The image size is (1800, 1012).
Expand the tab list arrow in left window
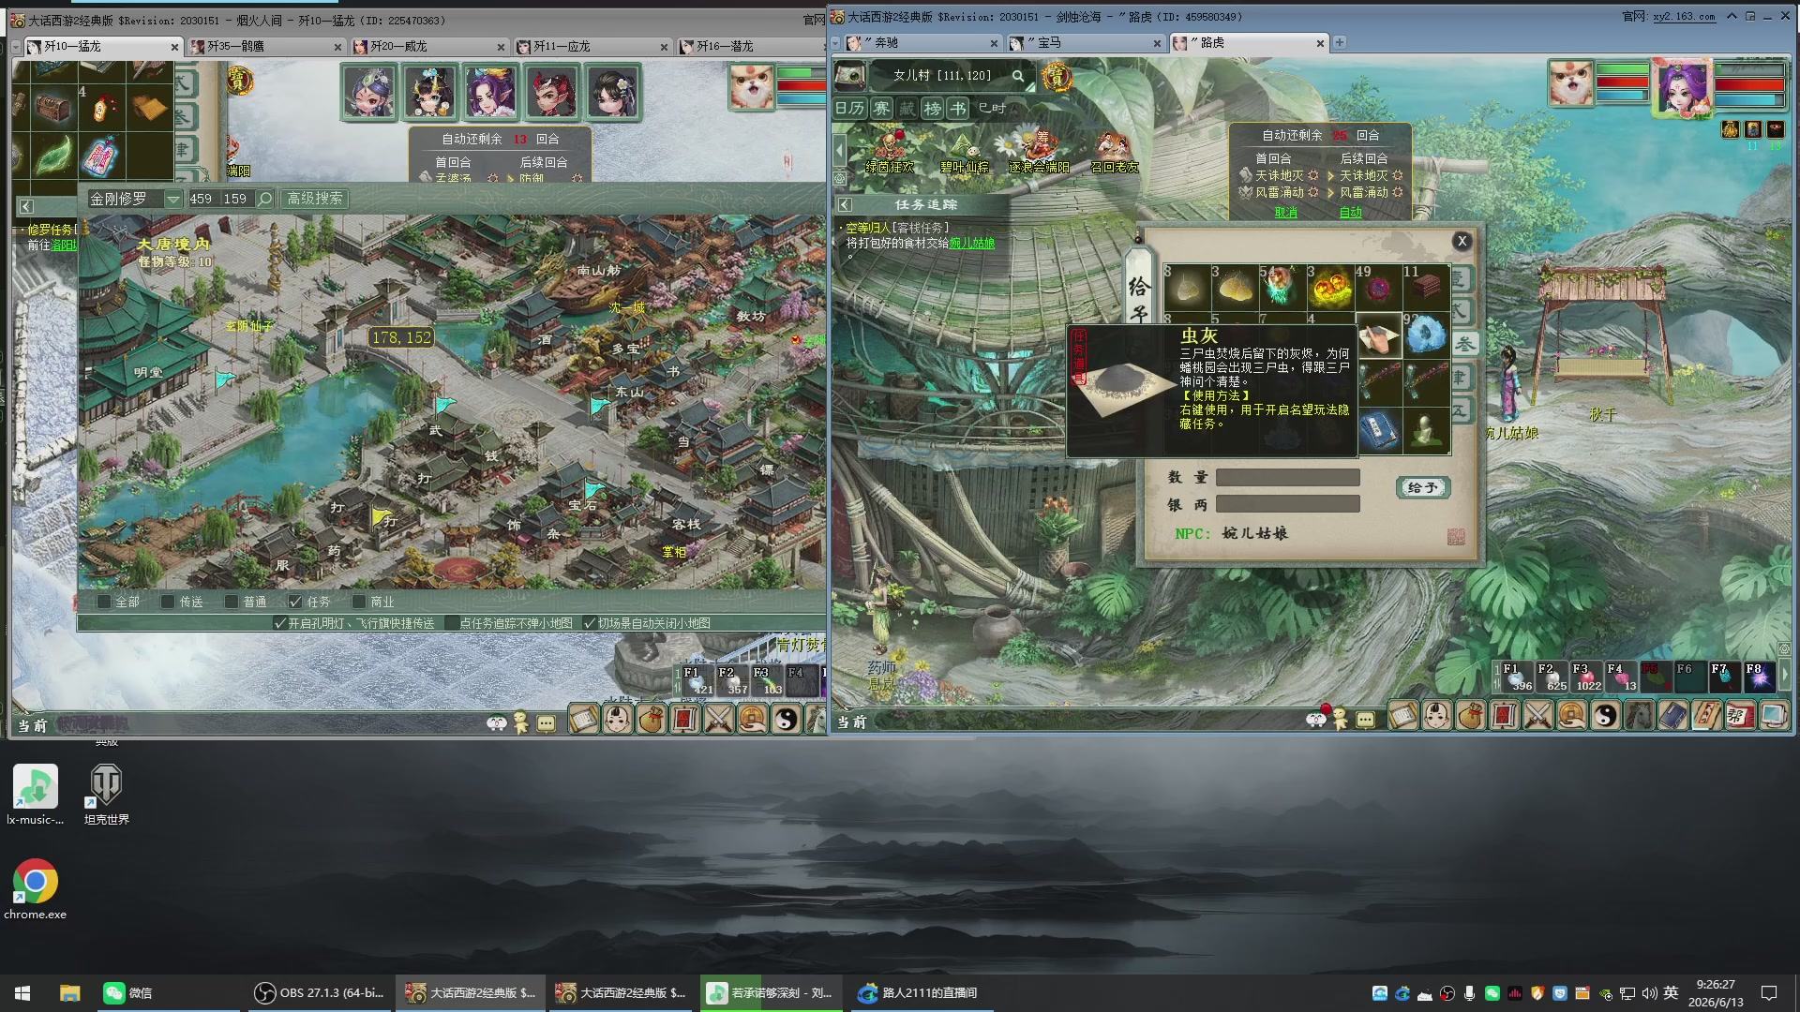tap(17, 46)
